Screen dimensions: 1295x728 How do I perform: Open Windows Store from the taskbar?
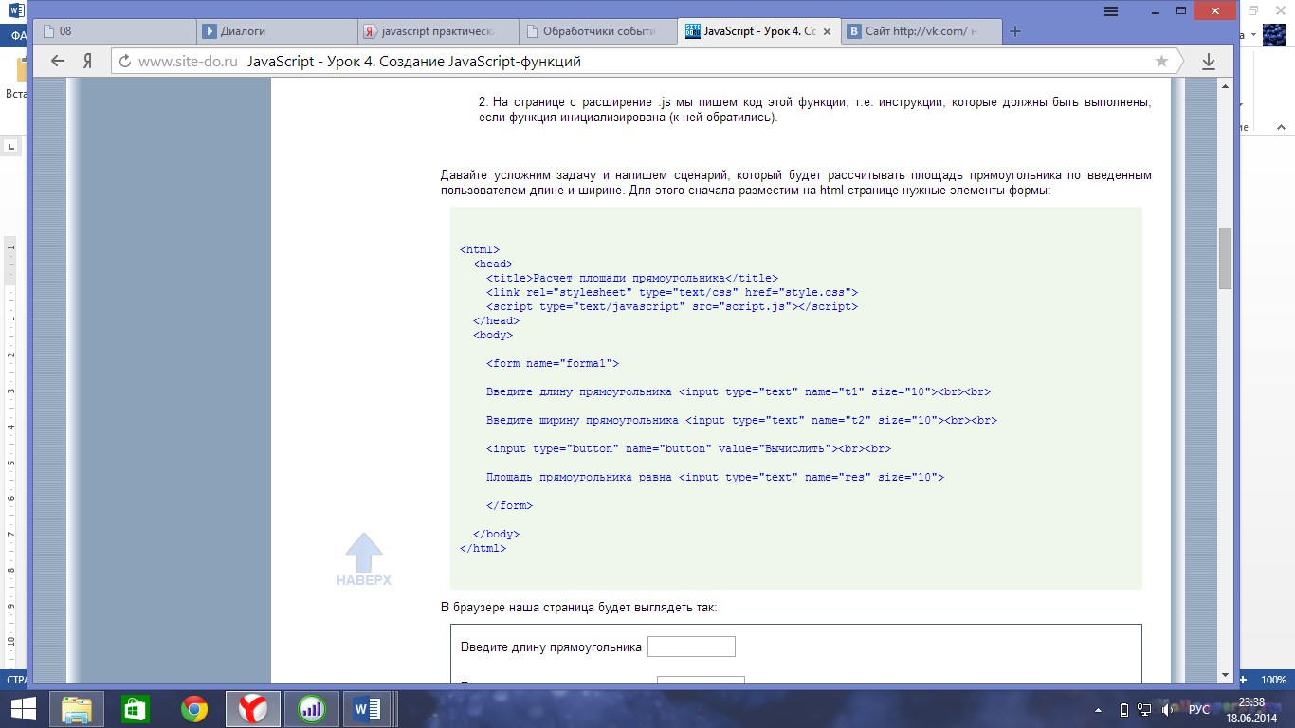pos(136,708)
